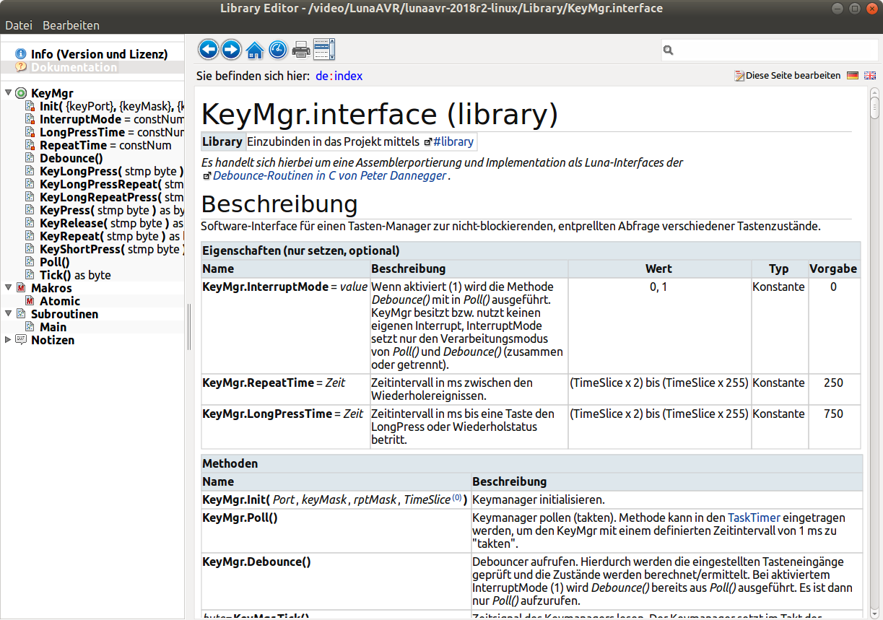This screenshot has width=883, height=620.
Task: Click the forward navigation arrow icon
Action: click(231, 49)
